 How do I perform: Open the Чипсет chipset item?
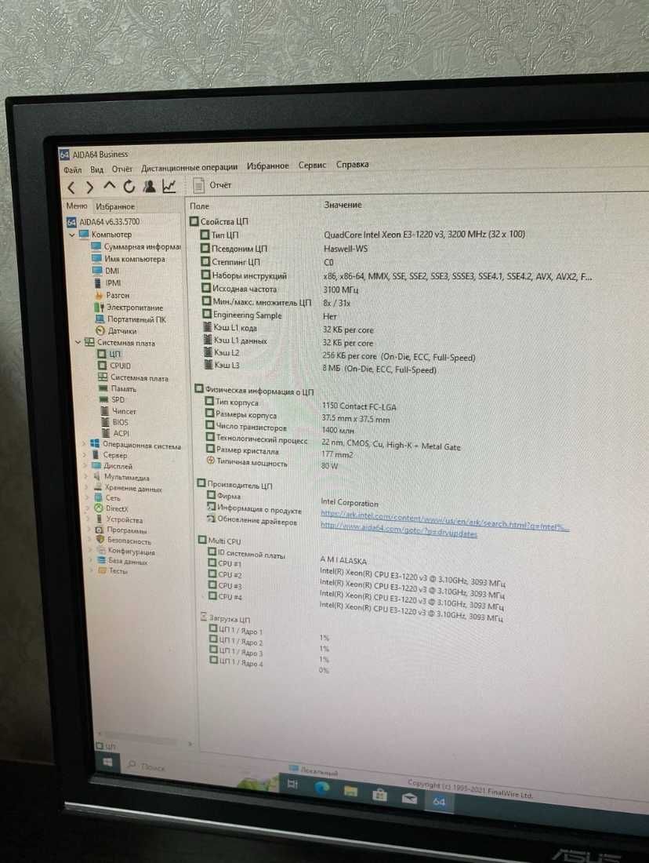coord(118,411)
